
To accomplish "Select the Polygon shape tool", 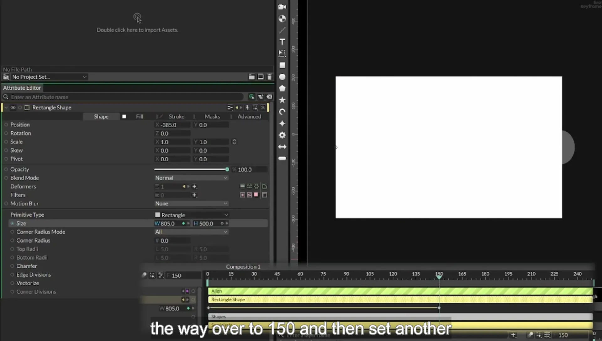I will coord(282,88).
